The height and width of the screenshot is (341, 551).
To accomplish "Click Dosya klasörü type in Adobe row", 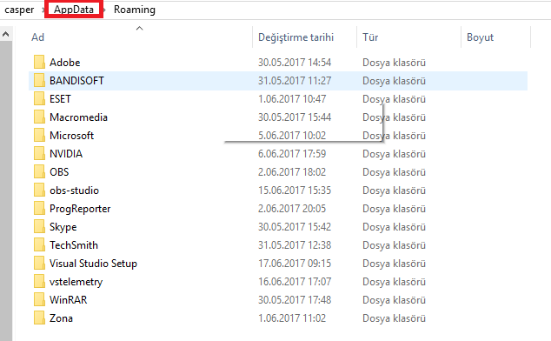I will click(x=394, y=63).
